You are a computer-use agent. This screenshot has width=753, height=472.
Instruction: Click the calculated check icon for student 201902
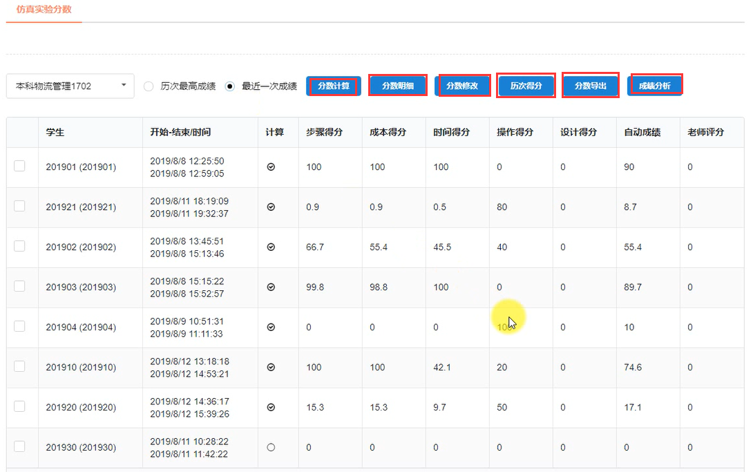point(271,247)
